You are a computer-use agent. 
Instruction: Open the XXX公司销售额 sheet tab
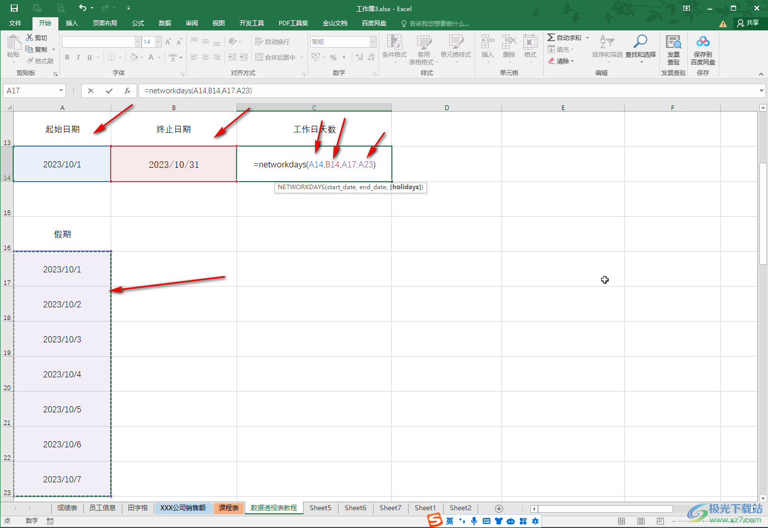pyautogui.click(x=183, y=508)
